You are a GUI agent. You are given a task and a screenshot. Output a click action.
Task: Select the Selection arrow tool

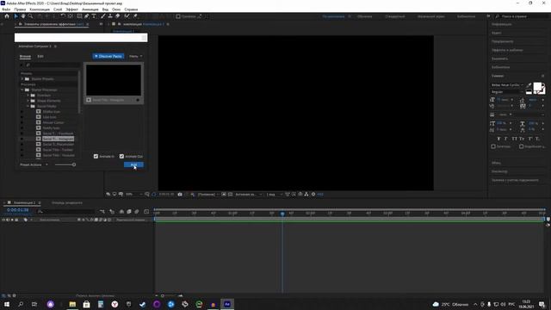(x=15, y=16)
